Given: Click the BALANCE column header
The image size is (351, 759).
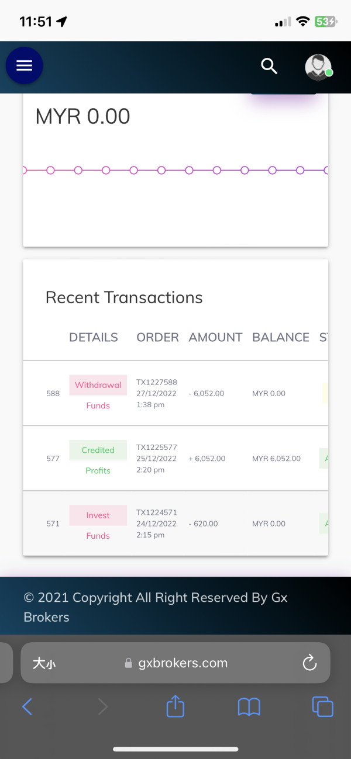Looking at the screenshot, I should [x=281, y=337].
